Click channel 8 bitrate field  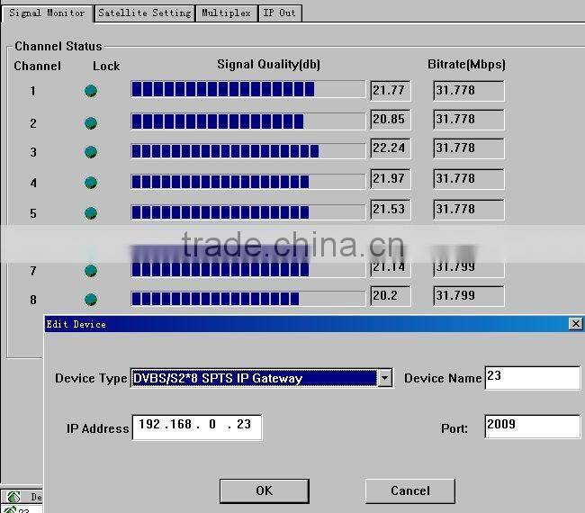[x=469, y=296]
